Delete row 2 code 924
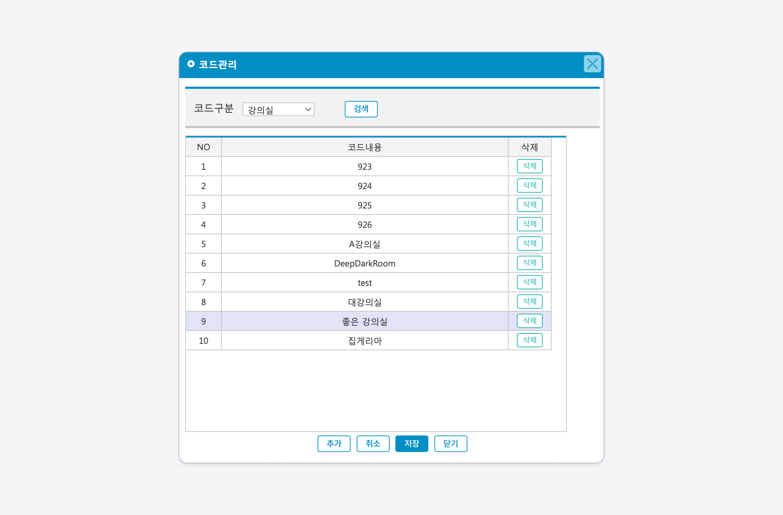The image size is (783, 515). [x=529, y=186]
